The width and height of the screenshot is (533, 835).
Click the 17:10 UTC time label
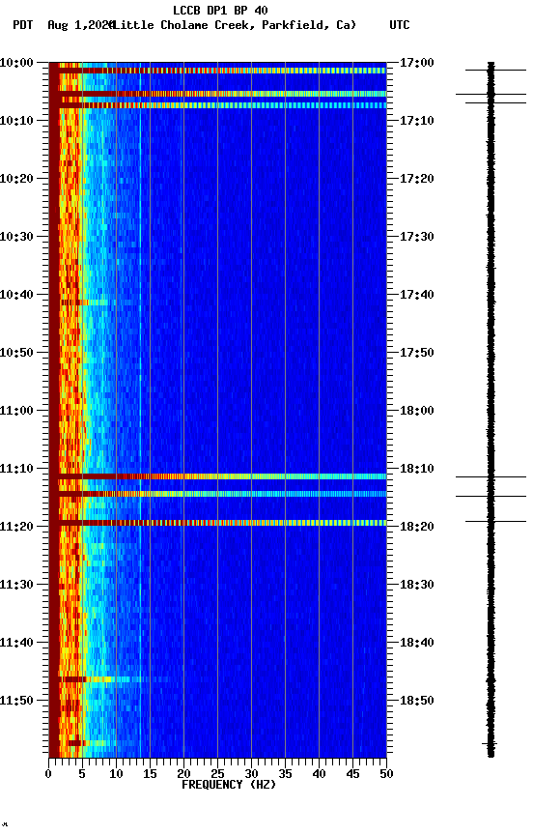click(x=416, y=121)
